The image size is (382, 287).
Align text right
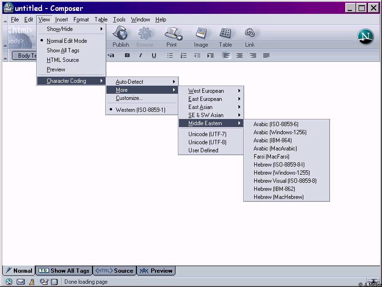(253, 56)
